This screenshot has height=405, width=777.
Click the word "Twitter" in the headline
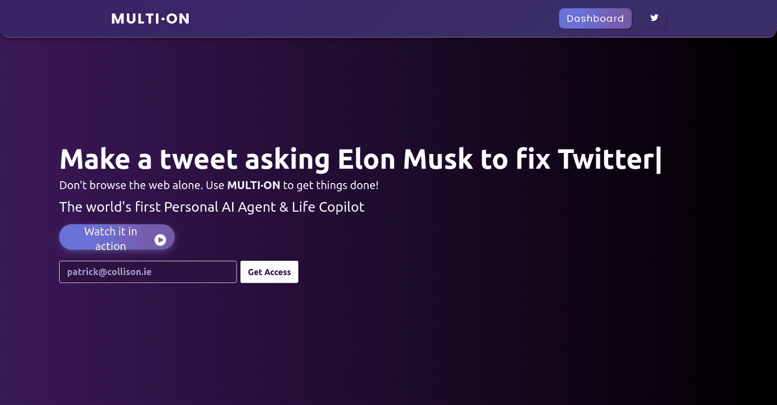point(606,159)
